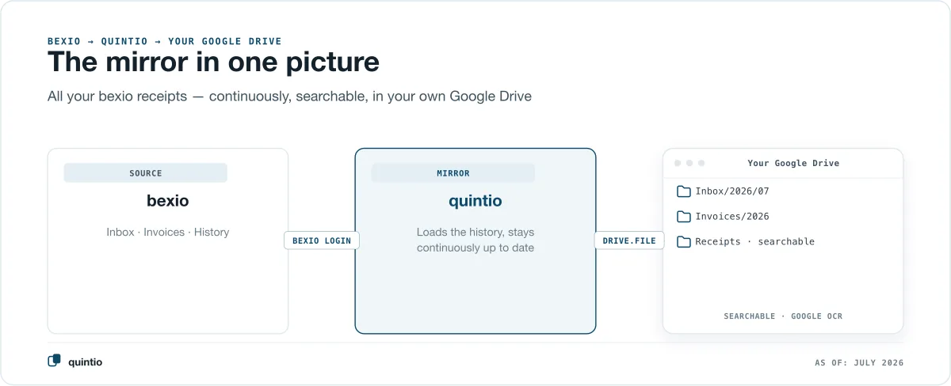Select the BEXIO LOGIN connector label
951x386 pixels.
322,240
